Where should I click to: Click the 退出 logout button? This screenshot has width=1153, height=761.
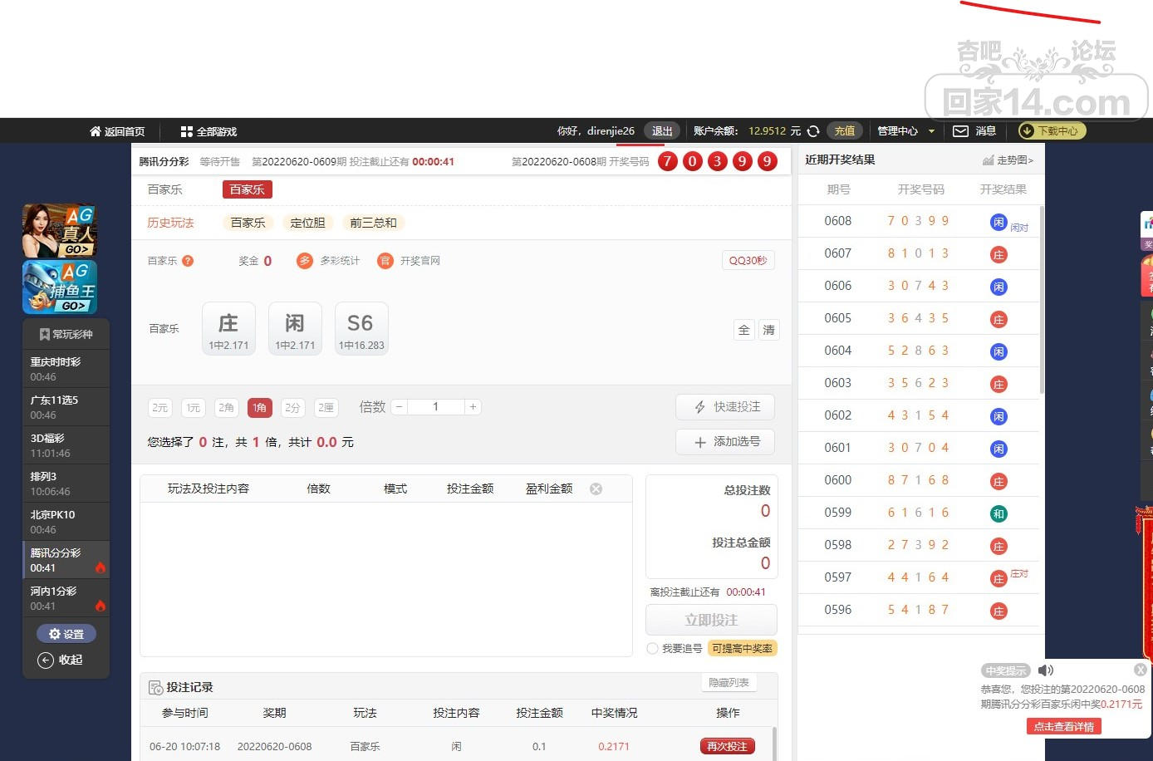click(x=662, y=131)
